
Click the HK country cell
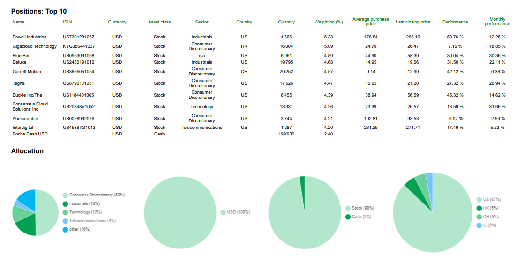tap(244, 46)
